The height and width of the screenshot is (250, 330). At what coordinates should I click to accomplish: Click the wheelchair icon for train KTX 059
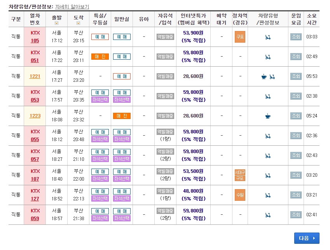(268, 214)
